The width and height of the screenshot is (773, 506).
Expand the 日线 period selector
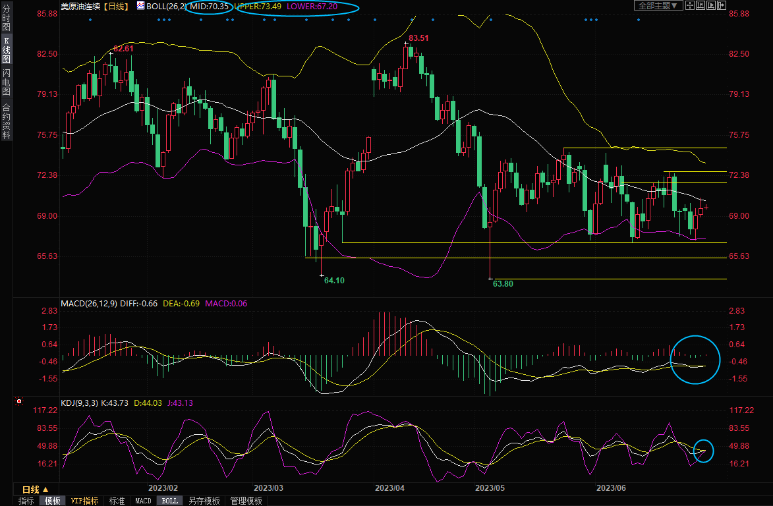36,490
